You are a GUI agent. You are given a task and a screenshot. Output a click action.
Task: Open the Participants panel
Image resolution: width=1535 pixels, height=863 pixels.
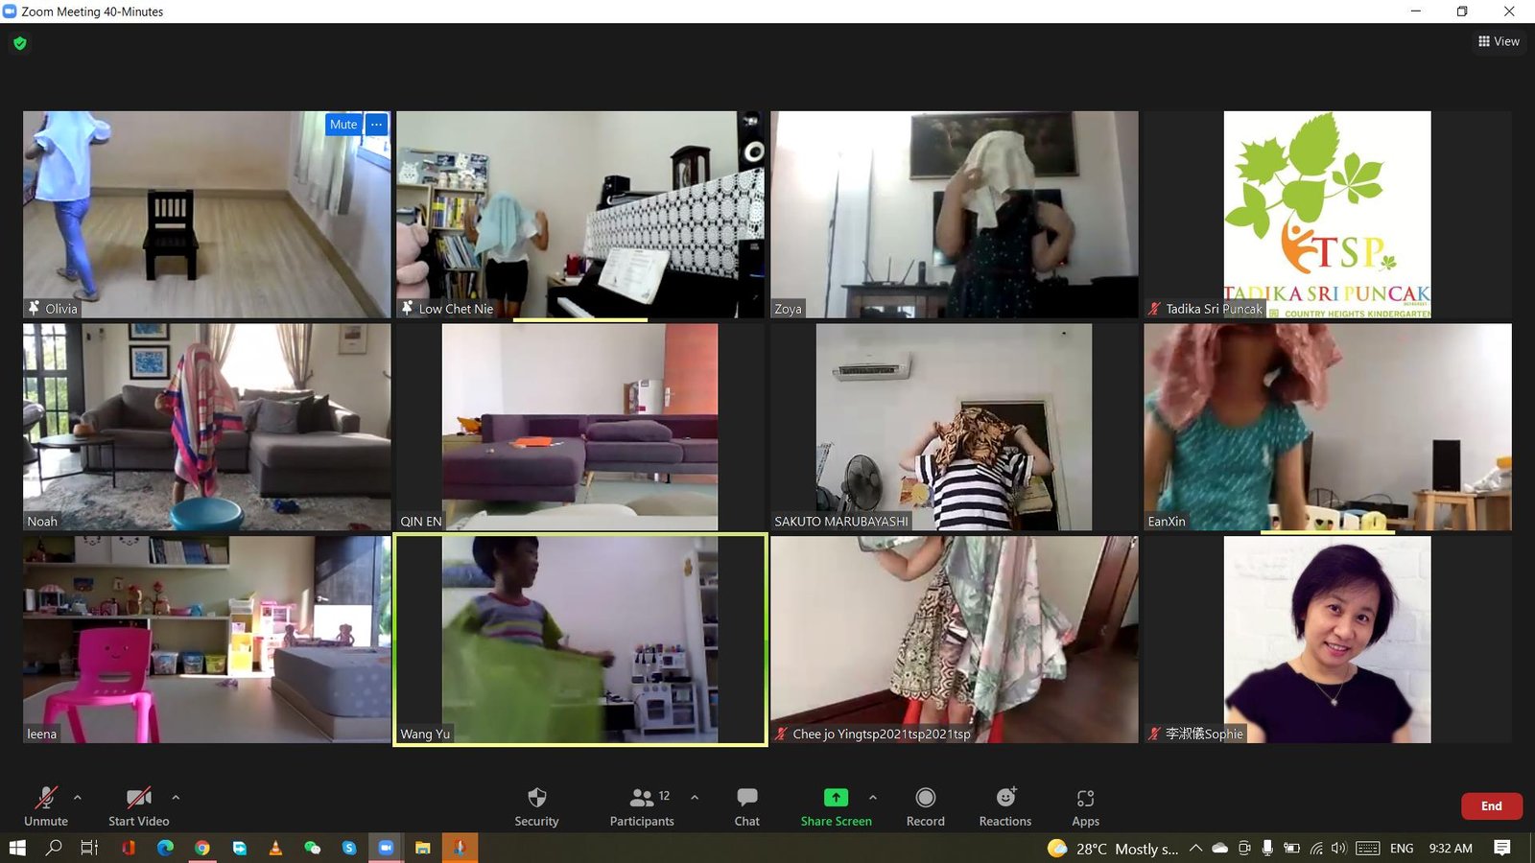642,805
